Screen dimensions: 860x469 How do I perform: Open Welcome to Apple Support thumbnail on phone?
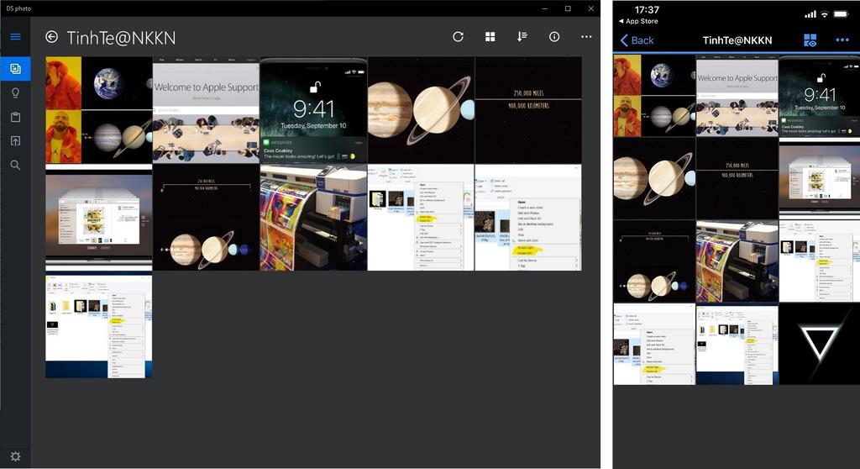pos(737,96)
